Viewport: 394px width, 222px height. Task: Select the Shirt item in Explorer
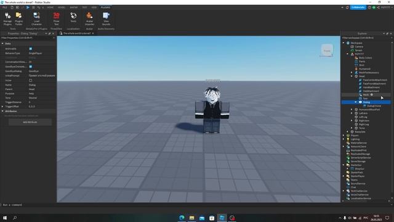click(x=361, y=65)
